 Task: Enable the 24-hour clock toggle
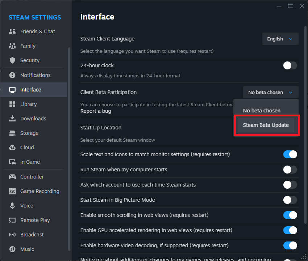coord(290,65)
